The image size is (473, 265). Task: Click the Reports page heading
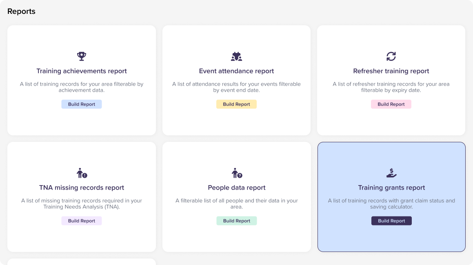[x=21, y=11]
